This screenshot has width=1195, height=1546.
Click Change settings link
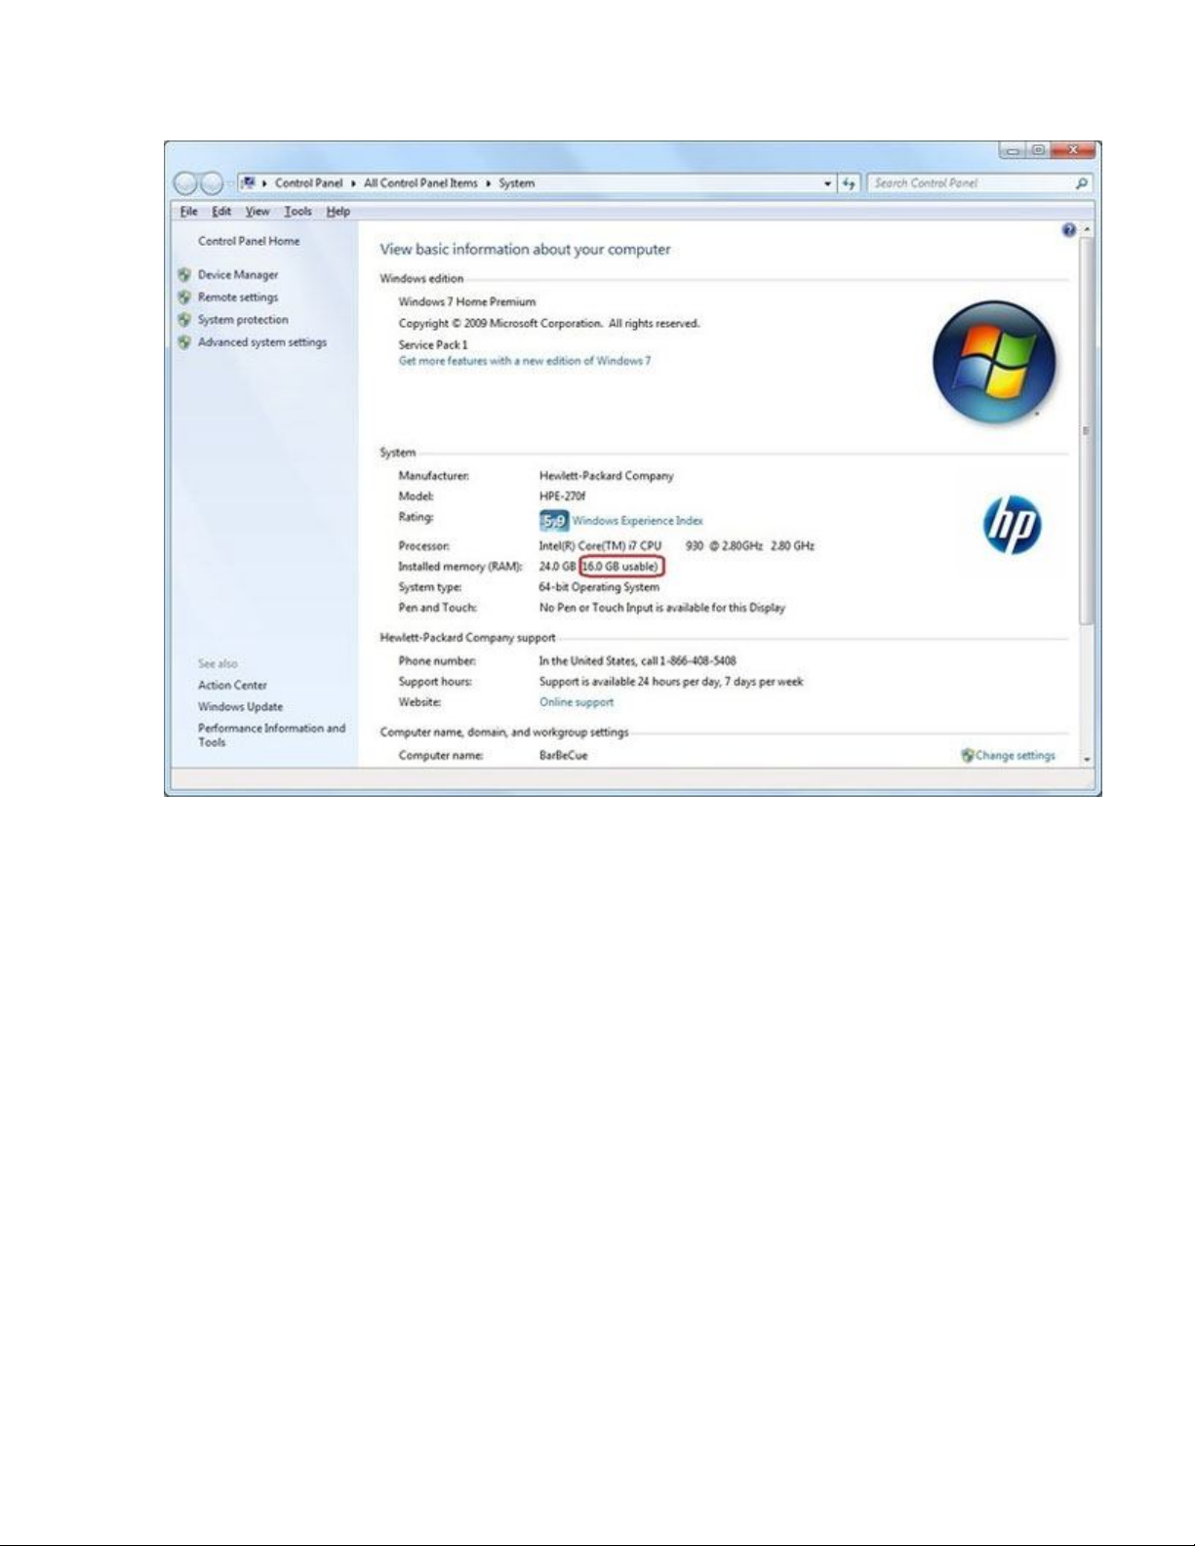pos(1016,755)
